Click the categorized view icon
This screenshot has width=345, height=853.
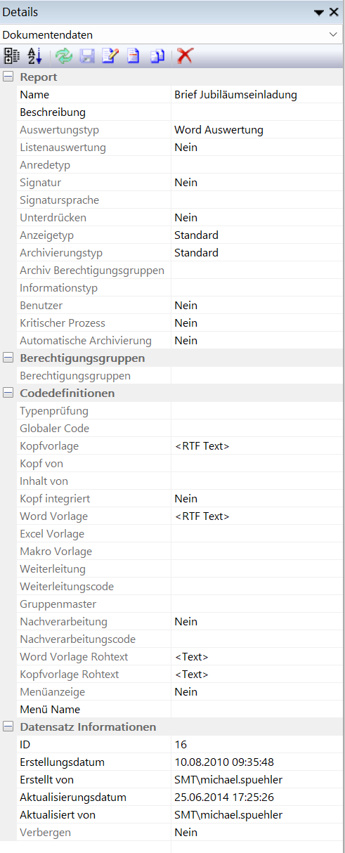click(12, 56)
